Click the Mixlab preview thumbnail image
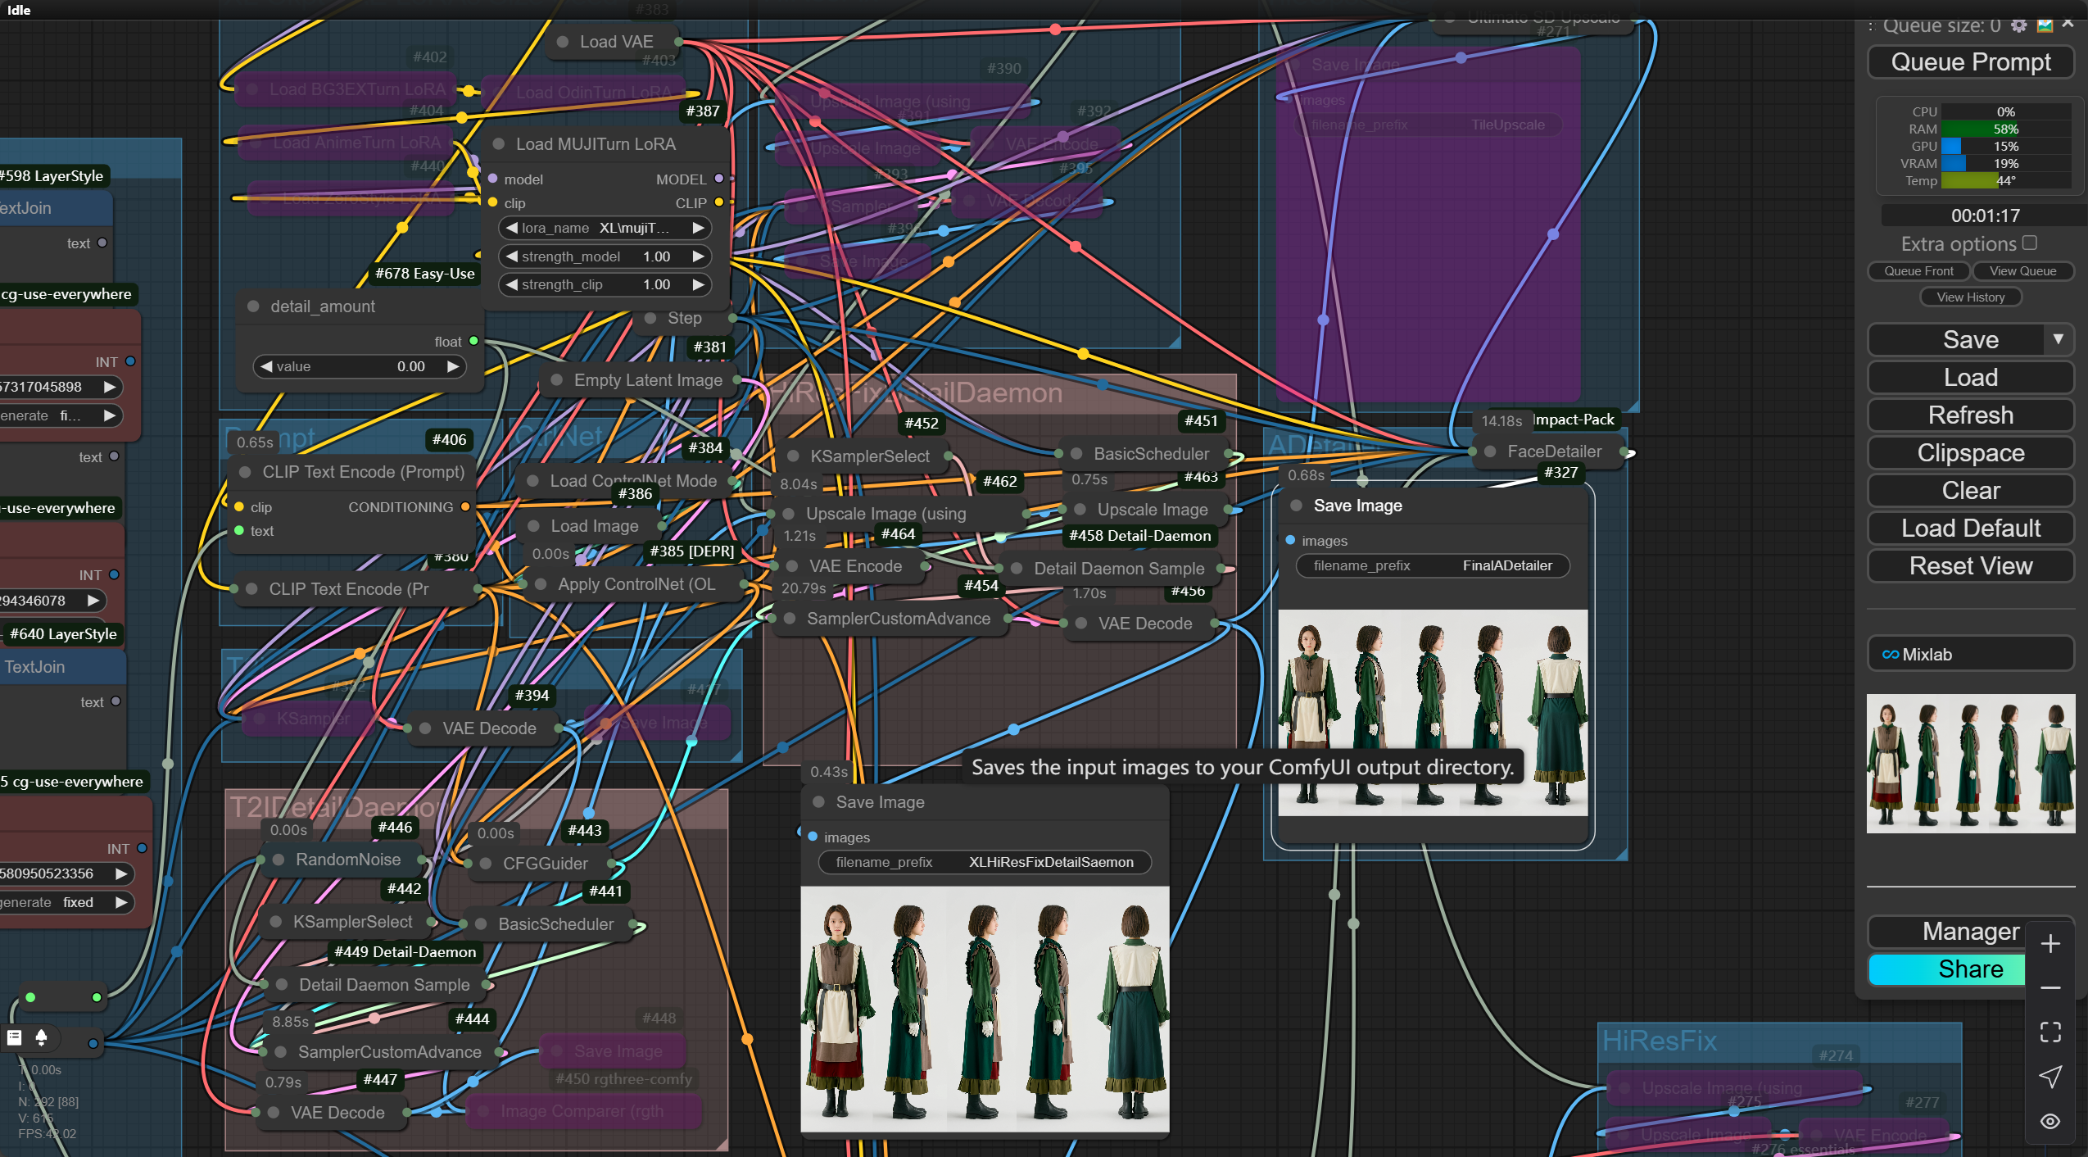The image size is (2088, 1157). point(1970,764)
